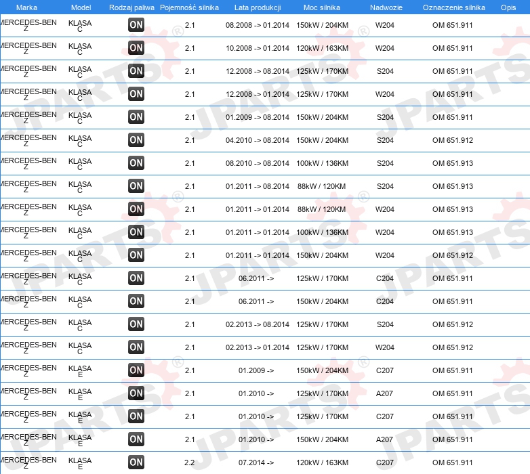Click the Pojemność silnika column header
Image resolution: width=530 pixels, height=474 pixels.
coord(189,7)
